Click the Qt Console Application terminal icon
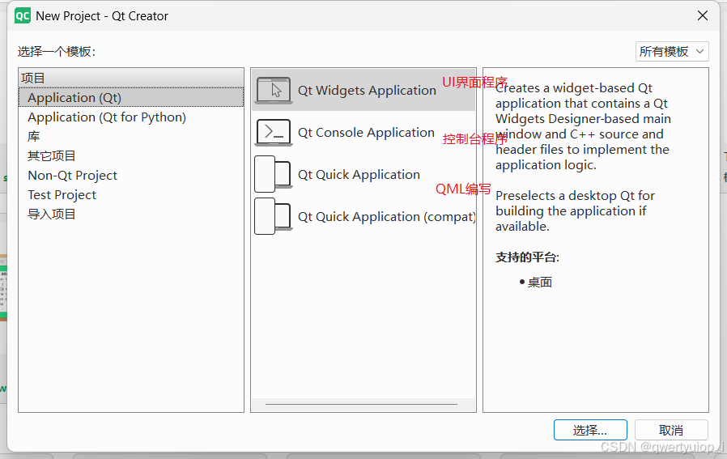 click(274, 133)
